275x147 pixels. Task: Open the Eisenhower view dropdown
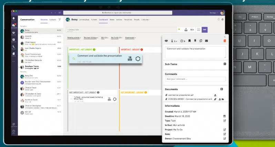point(130,38)
